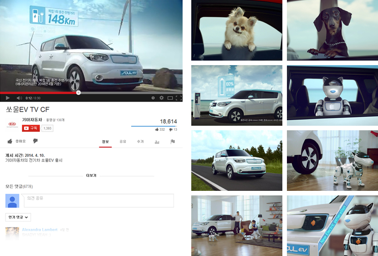
Task: Click the New Electric generation image
Action: (332, 225)
